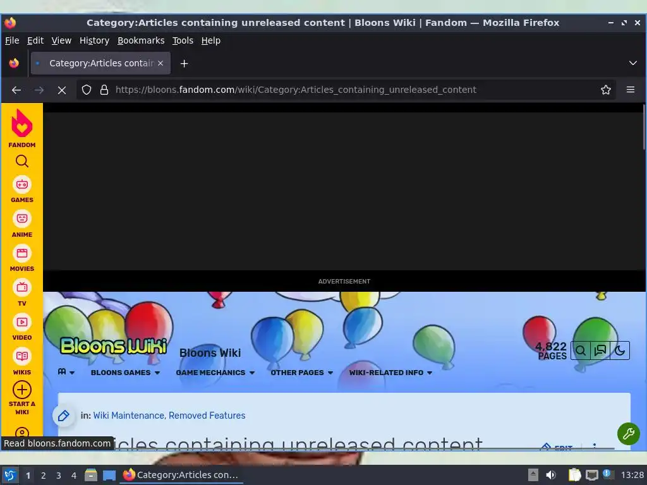Open a new browser tab
Image resolution: width=647 pixels, height=485 pixels.
tap(184, 64)
